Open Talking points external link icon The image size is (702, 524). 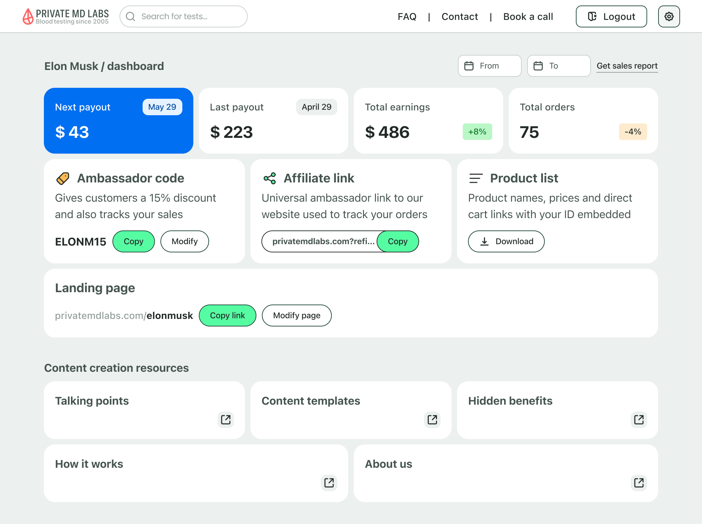tap(226, 419)
